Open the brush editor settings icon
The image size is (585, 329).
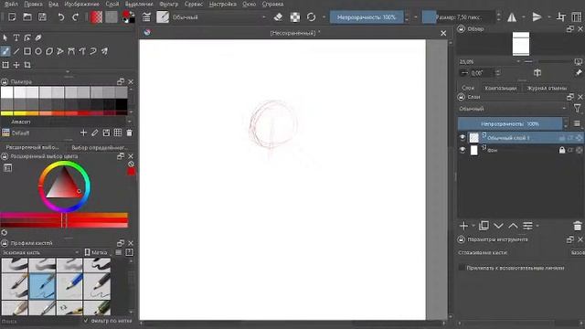(x=146, y=17)
